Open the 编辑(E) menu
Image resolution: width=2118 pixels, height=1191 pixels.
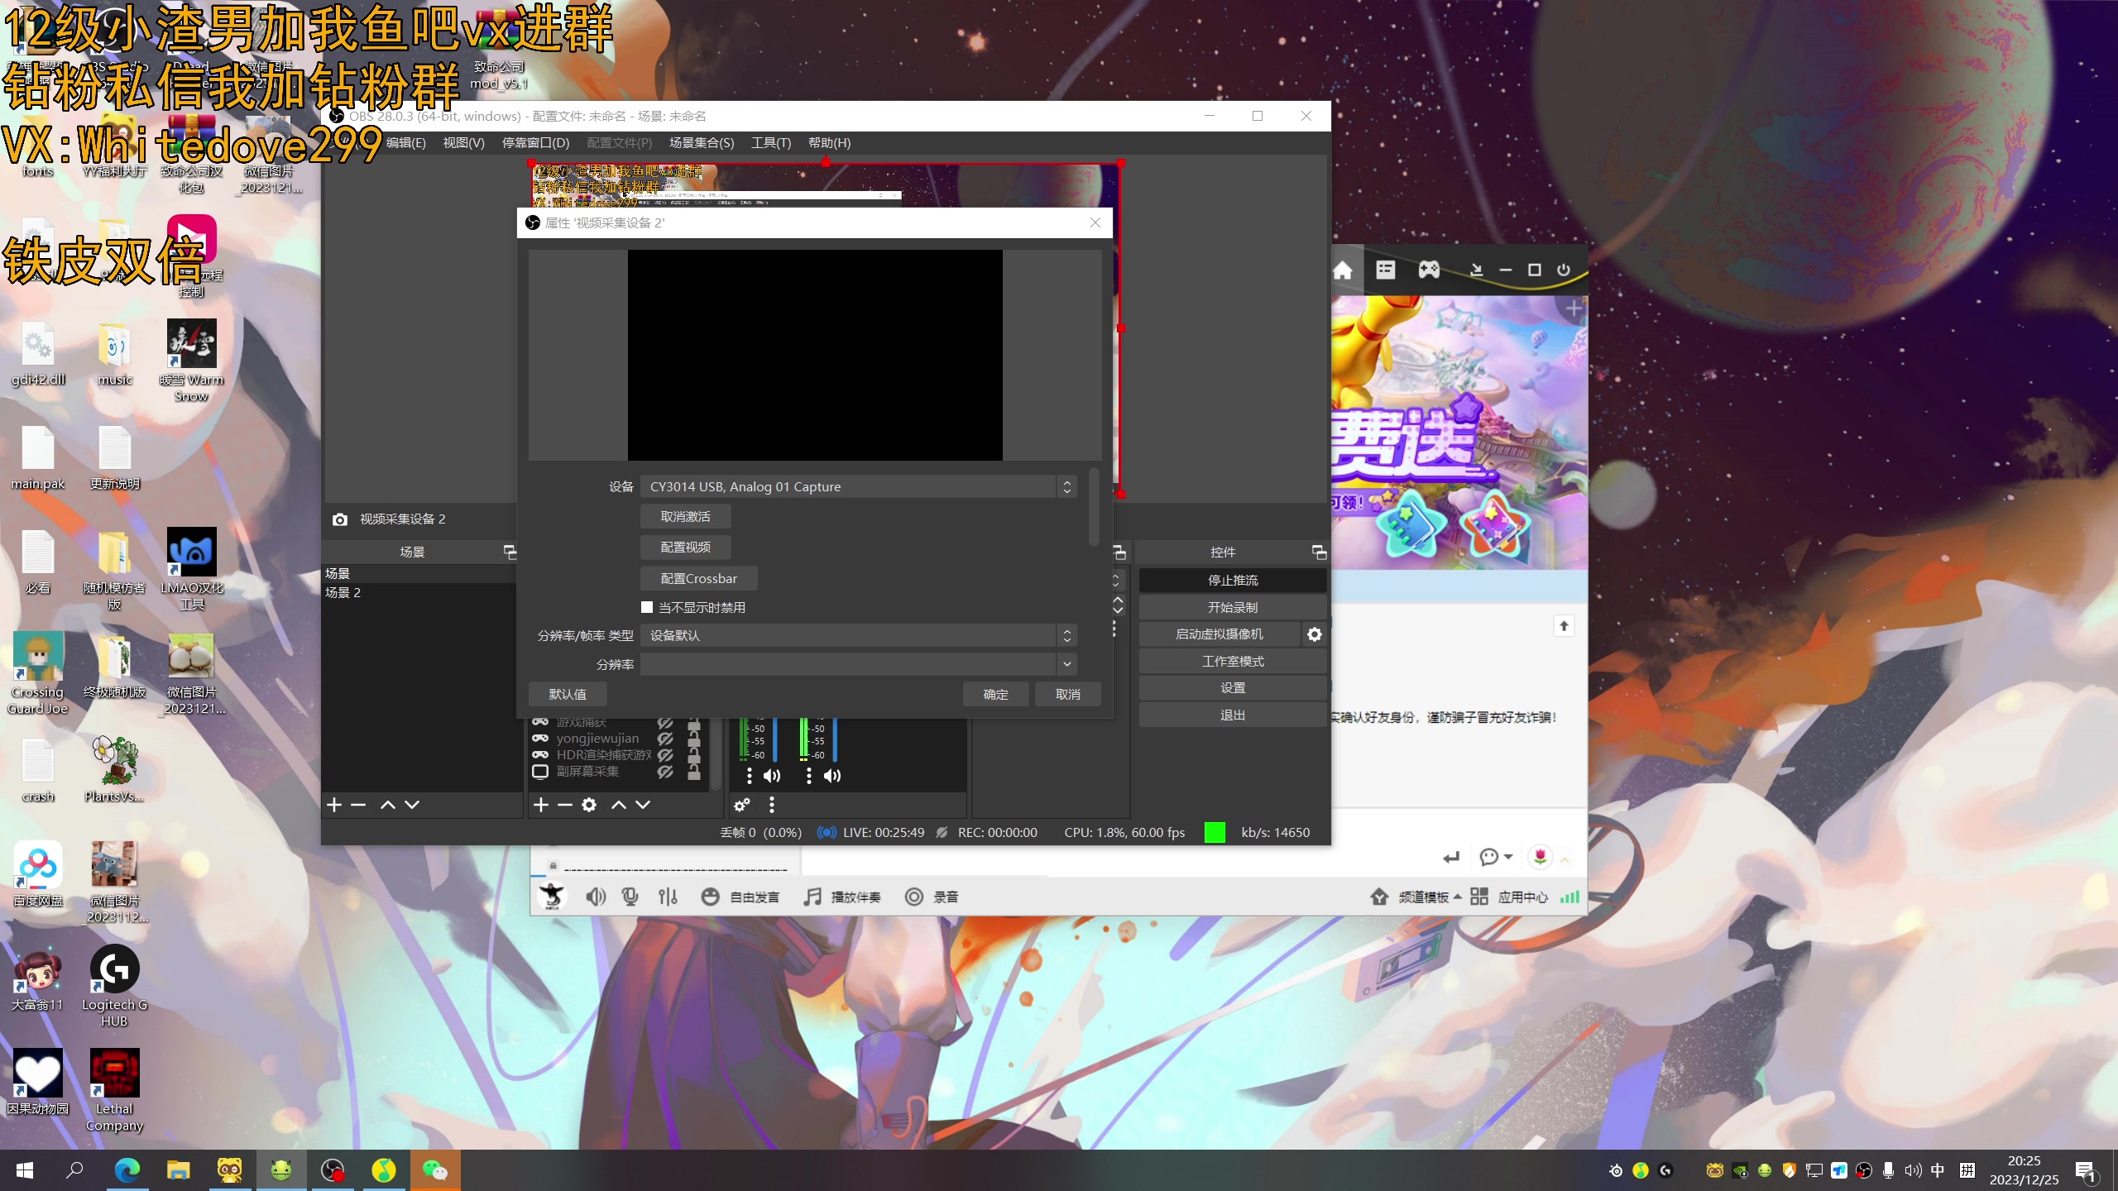point(406,143)
